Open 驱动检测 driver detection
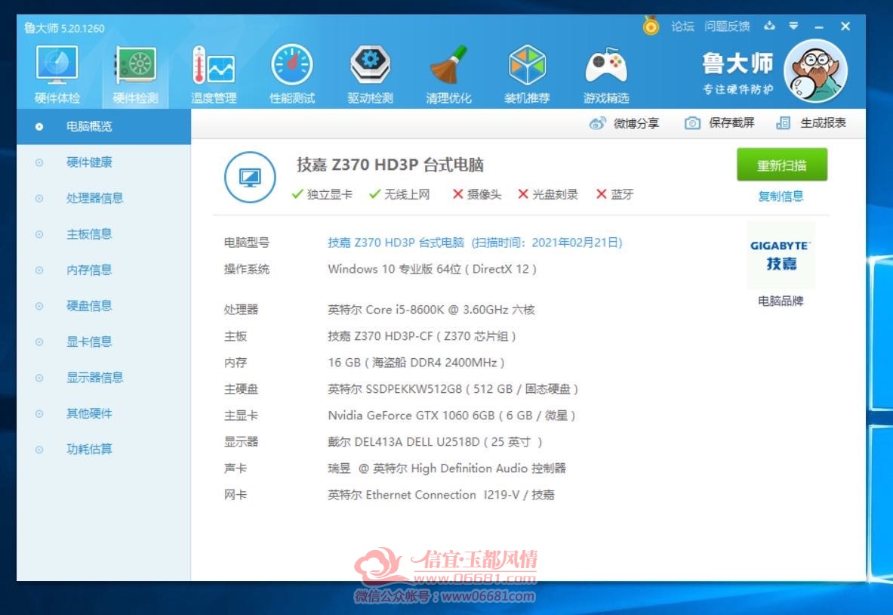 point(370,74)
